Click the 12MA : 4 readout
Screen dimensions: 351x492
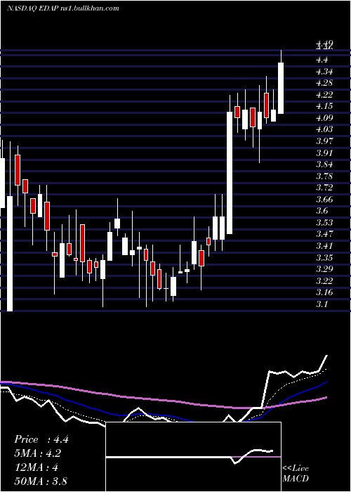tap(37, 467)
